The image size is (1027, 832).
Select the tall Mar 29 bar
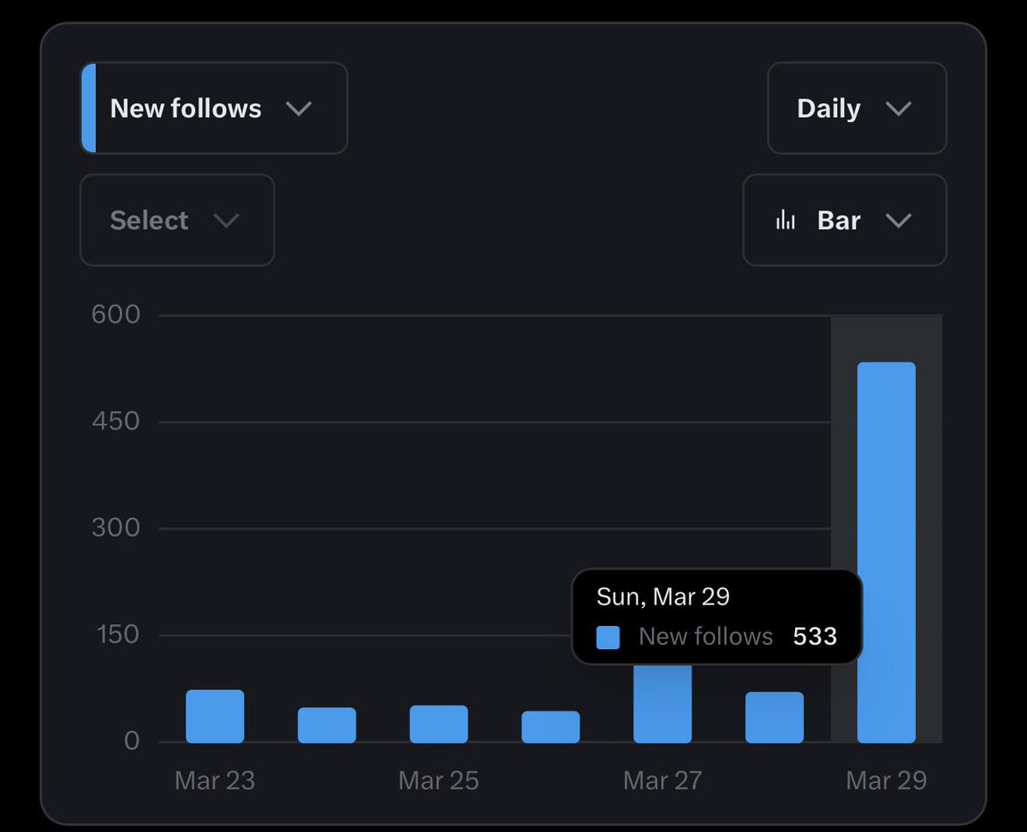(x=887, y=552)
